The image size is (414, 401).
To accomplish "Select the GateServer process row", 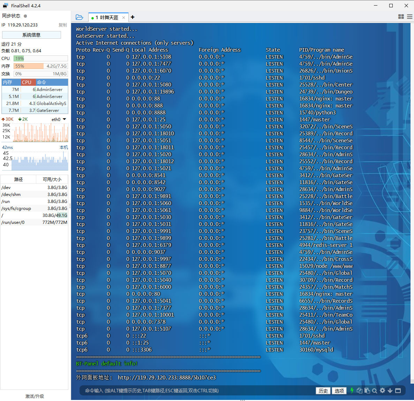I will [x=35, y=110].
